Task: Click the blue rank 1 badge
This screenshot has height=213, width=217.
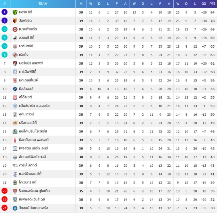Action: pos(4,12)
